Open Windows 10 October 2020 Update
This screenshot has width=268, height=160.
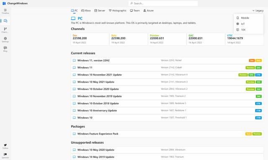pyautogui.click(x=167, y=89)
